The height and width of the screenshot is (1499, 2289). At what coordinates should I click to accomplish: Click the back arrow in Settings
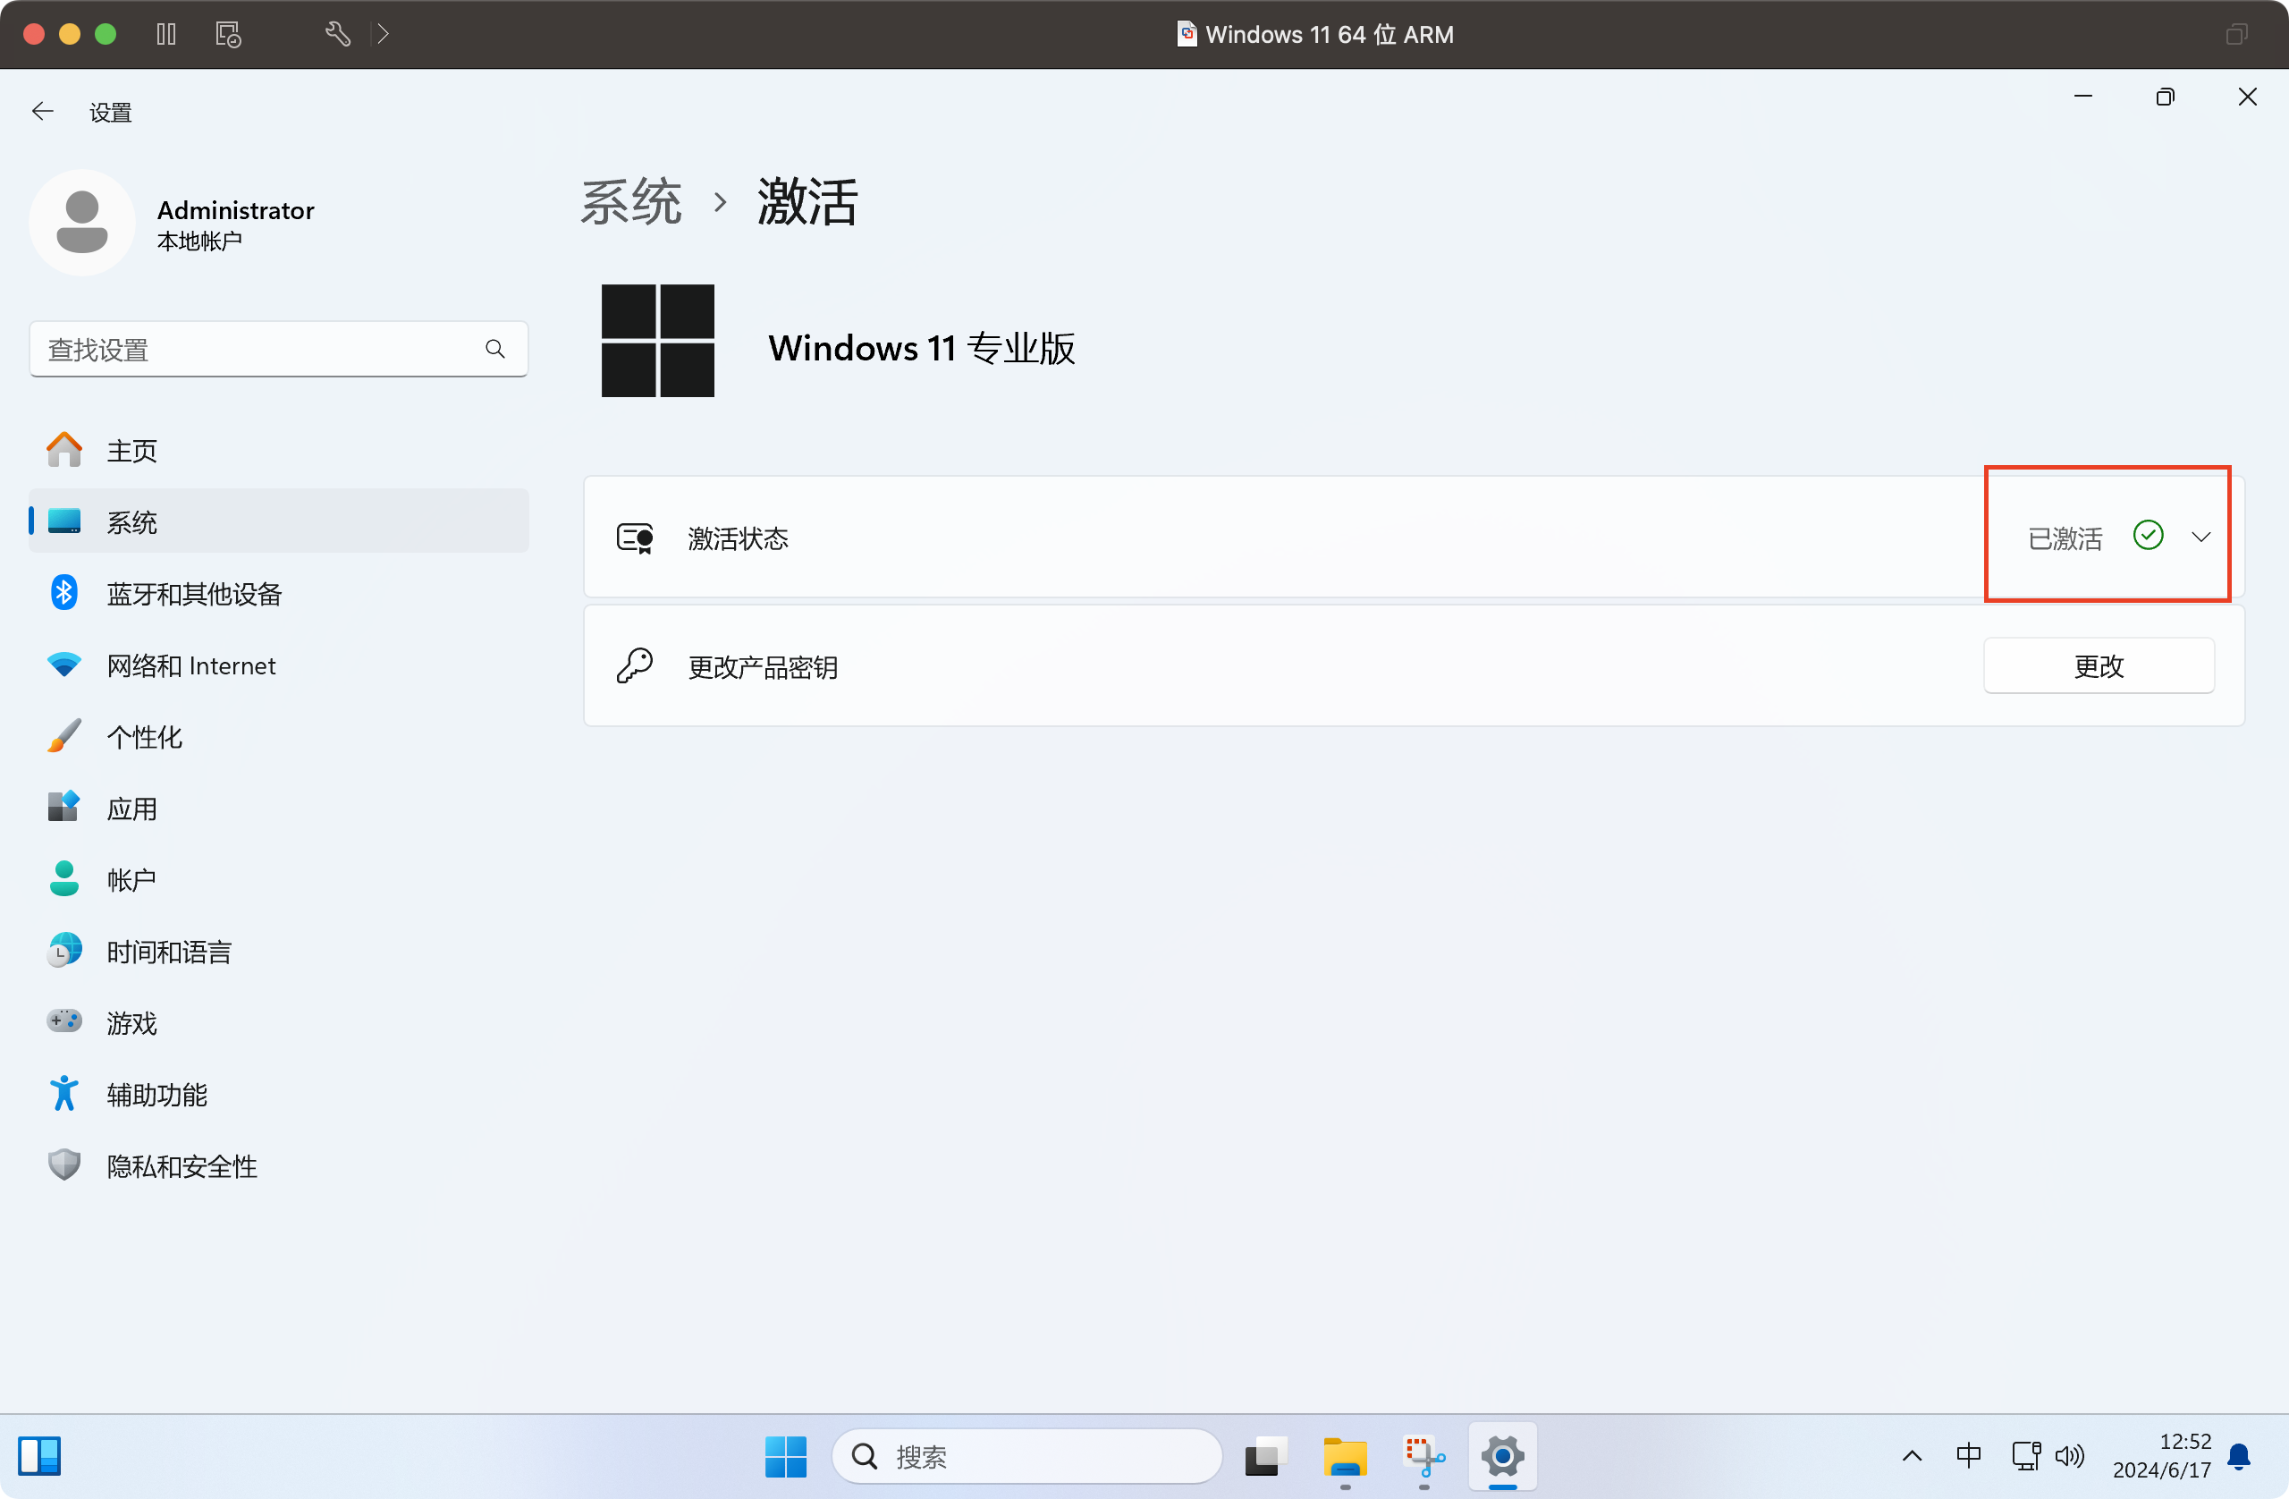[42, 112]
